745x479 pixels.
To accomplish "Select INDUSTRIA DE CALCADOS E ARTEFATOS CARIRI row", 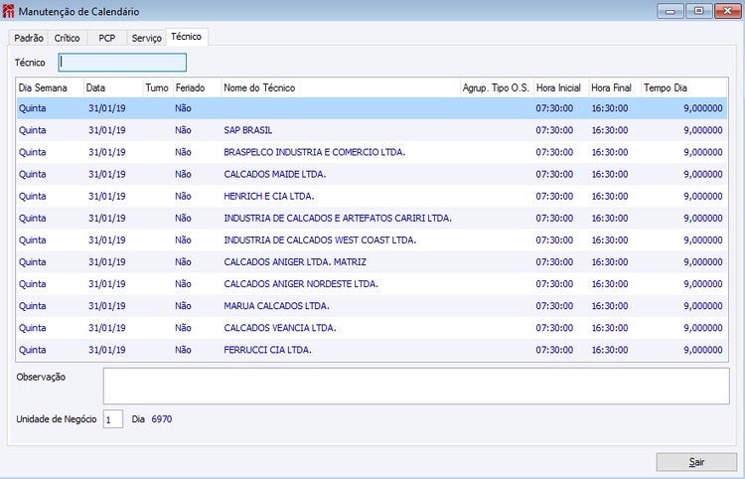I will (x=372, y=218).
